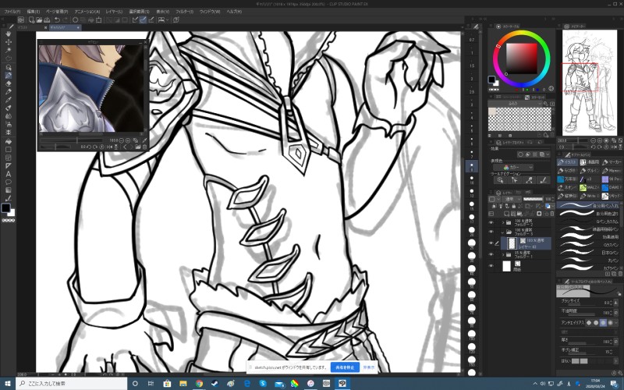The height and width of the screenshot is (390, 624).
Task: Select the イラスト sub tool group
Action: pos(567,162)
